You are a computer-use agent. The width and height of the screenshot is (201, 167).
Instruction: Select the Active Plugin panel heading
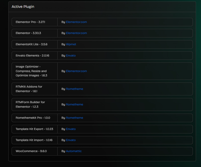coord(23,7)
